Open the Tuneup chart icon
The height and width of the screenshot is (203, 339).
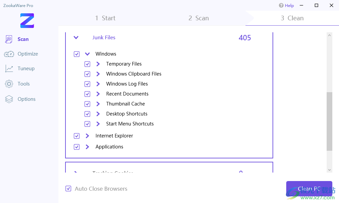point(9,69)
